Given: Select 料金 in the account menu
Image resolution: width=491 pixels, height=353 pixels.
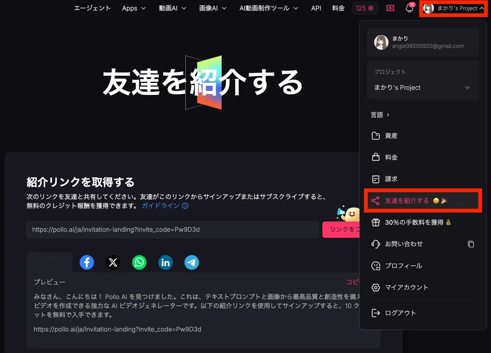Looking at the screenshot, I should point(423,157).
